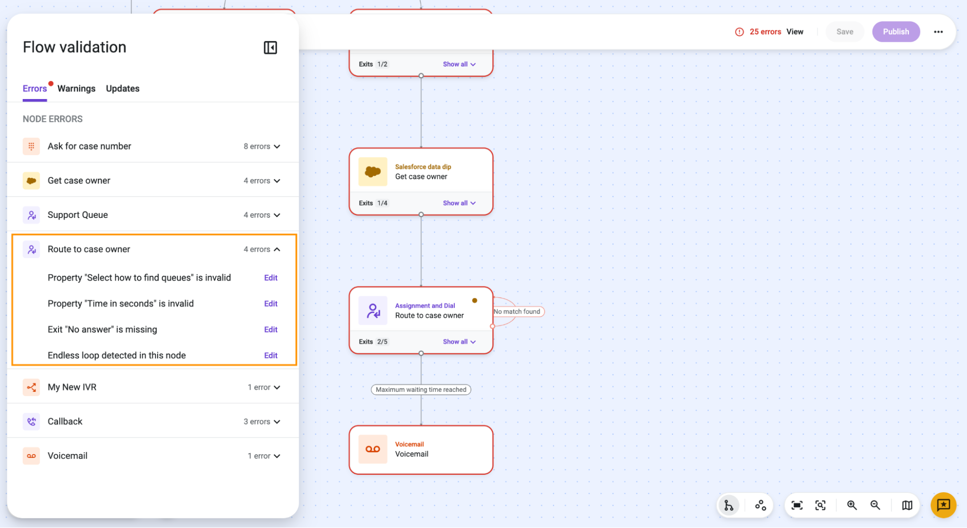Viewport: 967px width, 528px height.
Task: Select the Voicemail node on canvas
Action: (421, 450)
